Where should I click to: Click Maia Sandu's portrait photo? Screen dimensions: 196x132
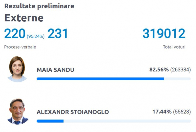point(17,69)
